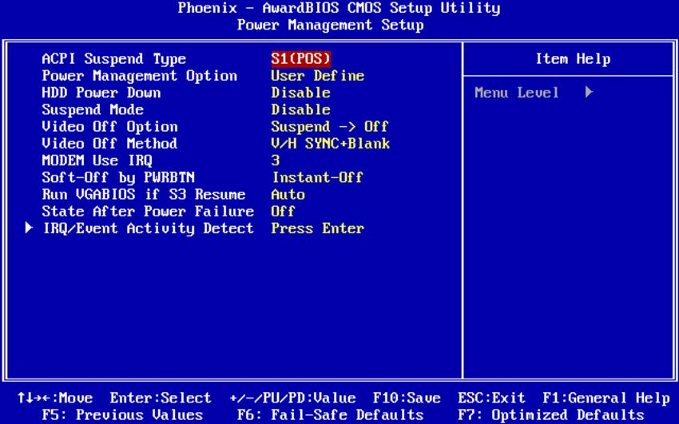Click the ESC:Exit hint
679x424 pixels.
[x=491, y=398]
